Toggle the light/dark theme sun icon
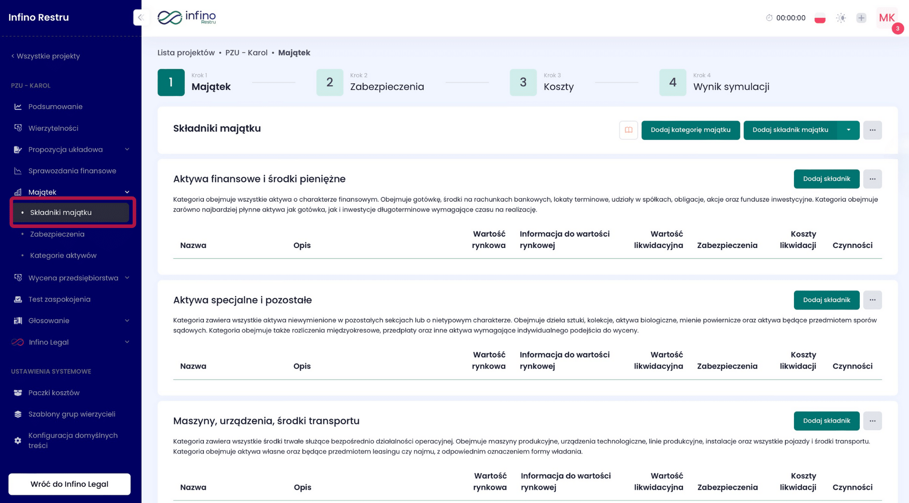The height and width of the screenshot is (503, 909). (841, 18)
